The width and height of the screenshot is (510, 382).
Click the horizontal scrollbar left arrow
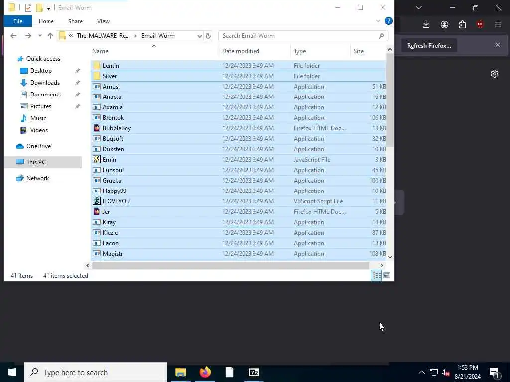[x=88, y=266]
